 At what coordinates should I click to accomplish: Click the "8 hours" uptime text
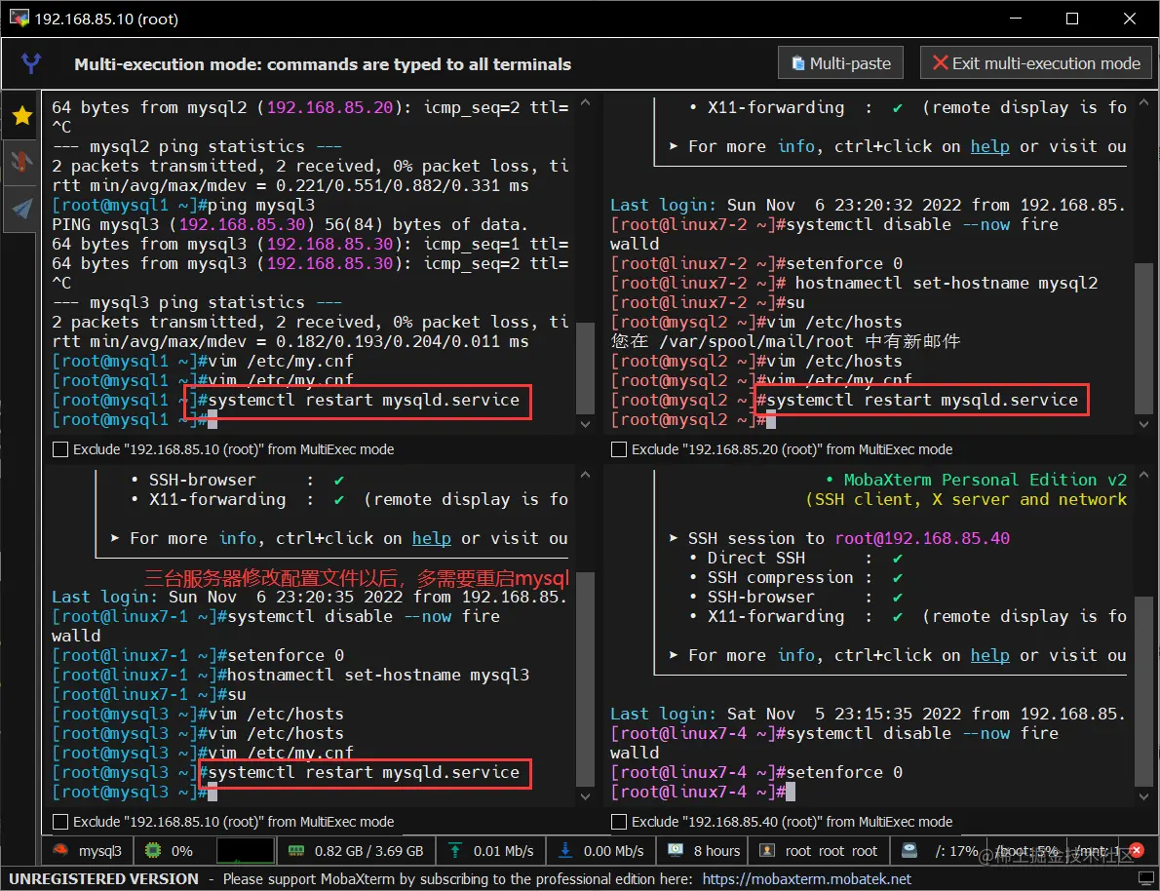(x=716, y=851)
